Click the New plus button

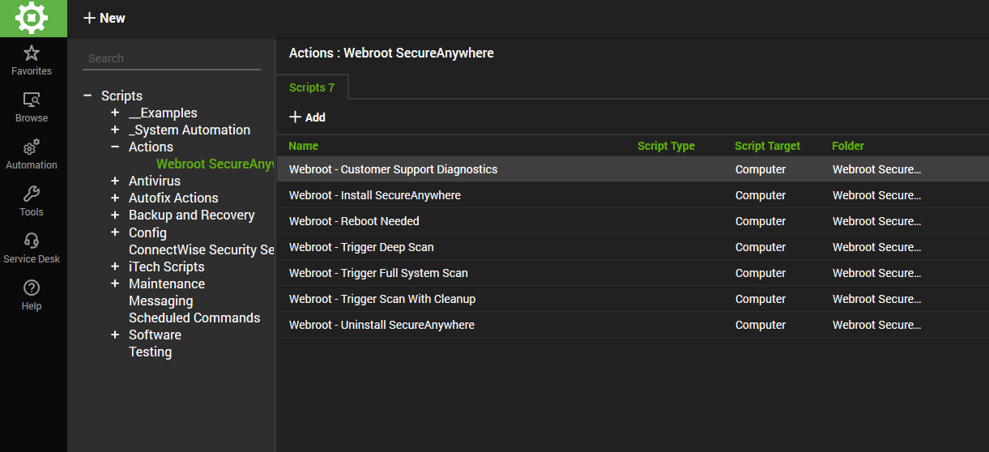[104, 18]
